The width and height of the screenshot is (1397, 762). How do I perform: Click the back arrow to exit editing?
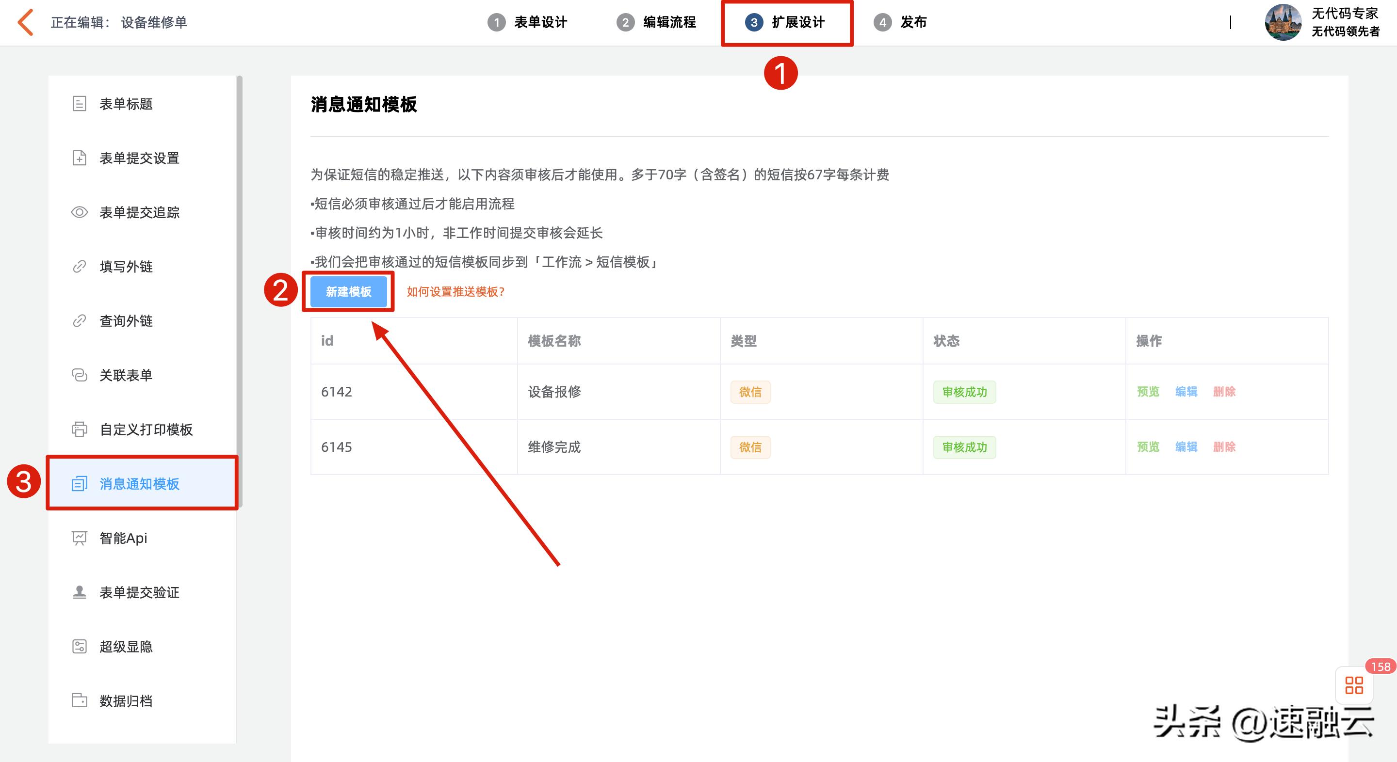tap(24, 23)
